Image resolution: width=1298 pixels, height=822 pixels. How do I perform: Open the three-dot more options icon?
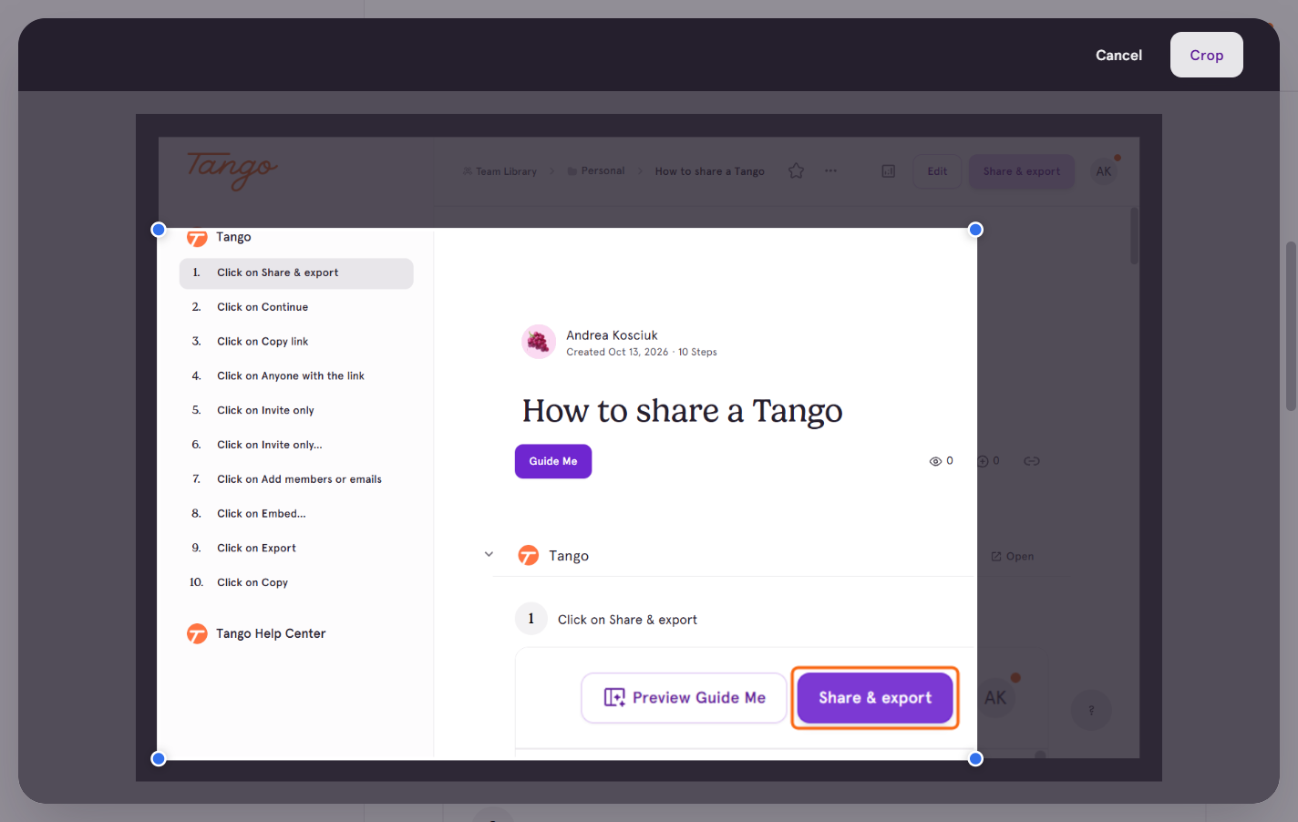pyautogui.click(x=830, y=170)
